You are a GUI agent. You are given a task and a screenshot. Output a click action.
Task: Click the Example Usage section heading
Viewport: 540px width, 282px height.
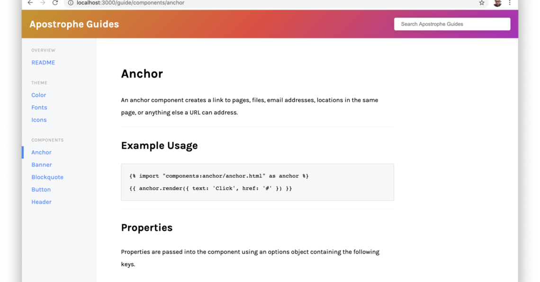(159, 145)
